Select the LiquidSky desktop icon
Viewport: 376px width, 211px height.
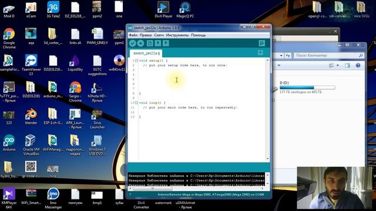[x=75, y=63]
